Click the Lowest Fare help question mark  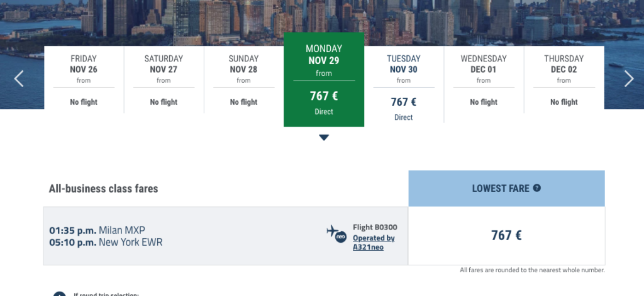[x=537, y=188]
